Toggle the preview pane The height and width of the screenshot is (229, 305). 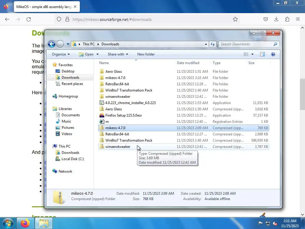(x=262, y=54)
